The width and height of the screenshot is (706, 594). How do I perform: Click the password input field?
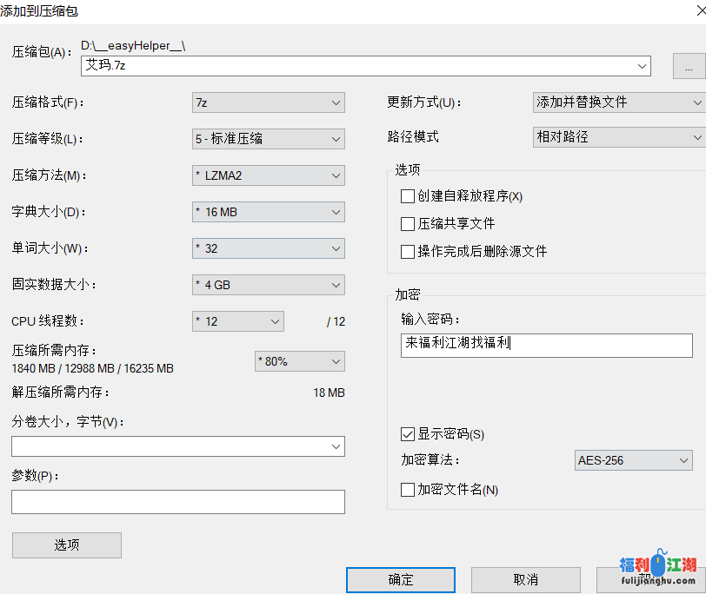coord(547,345)
